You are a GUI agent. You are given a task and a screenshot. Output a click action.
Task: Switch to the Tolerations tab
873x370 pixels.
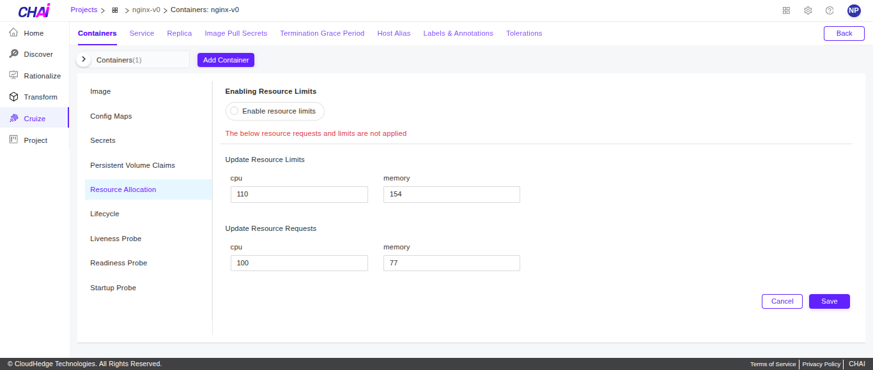523,33
